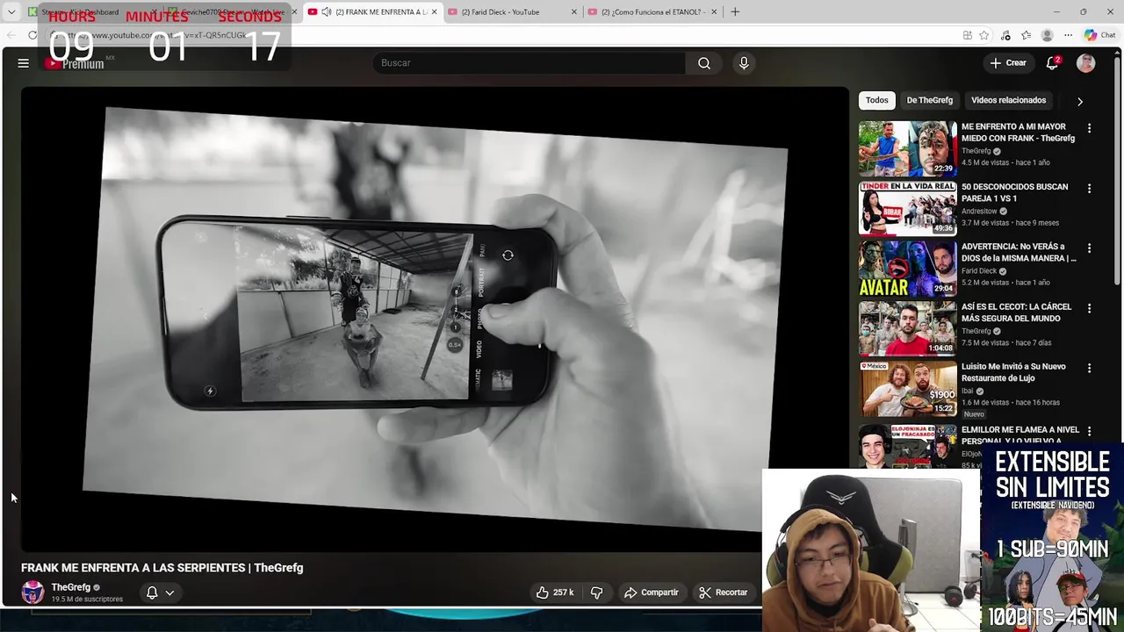
Task: Click the browser back arrow
Action: (x=11, y=35)
